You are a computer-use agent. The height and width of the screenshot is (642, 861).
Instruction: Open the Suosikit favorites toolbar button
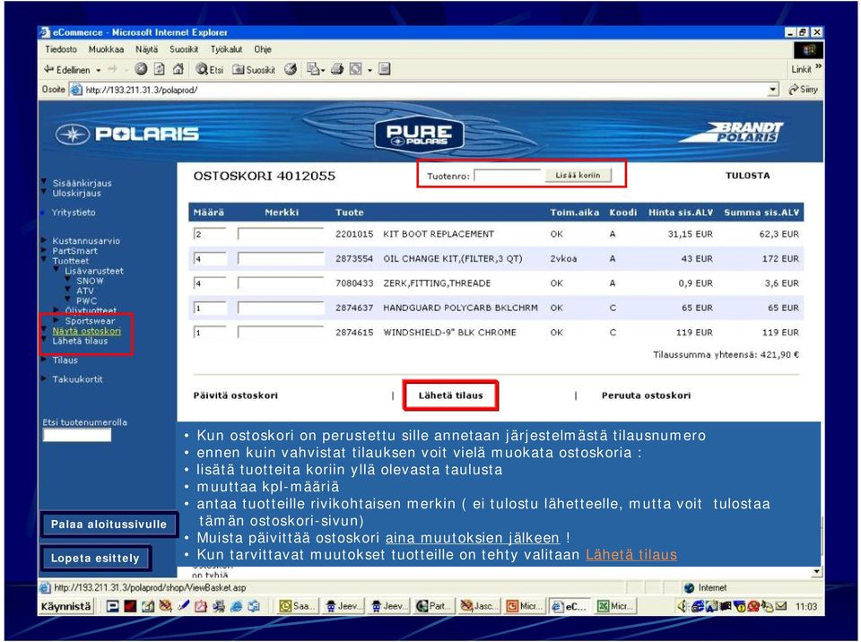click(x=254, y=70)
